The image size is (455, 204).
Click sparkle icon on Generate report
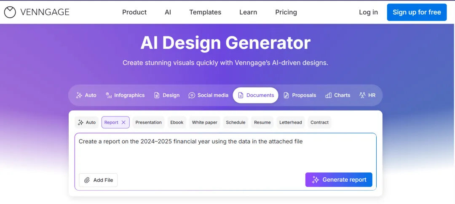(x=316, y=180)
